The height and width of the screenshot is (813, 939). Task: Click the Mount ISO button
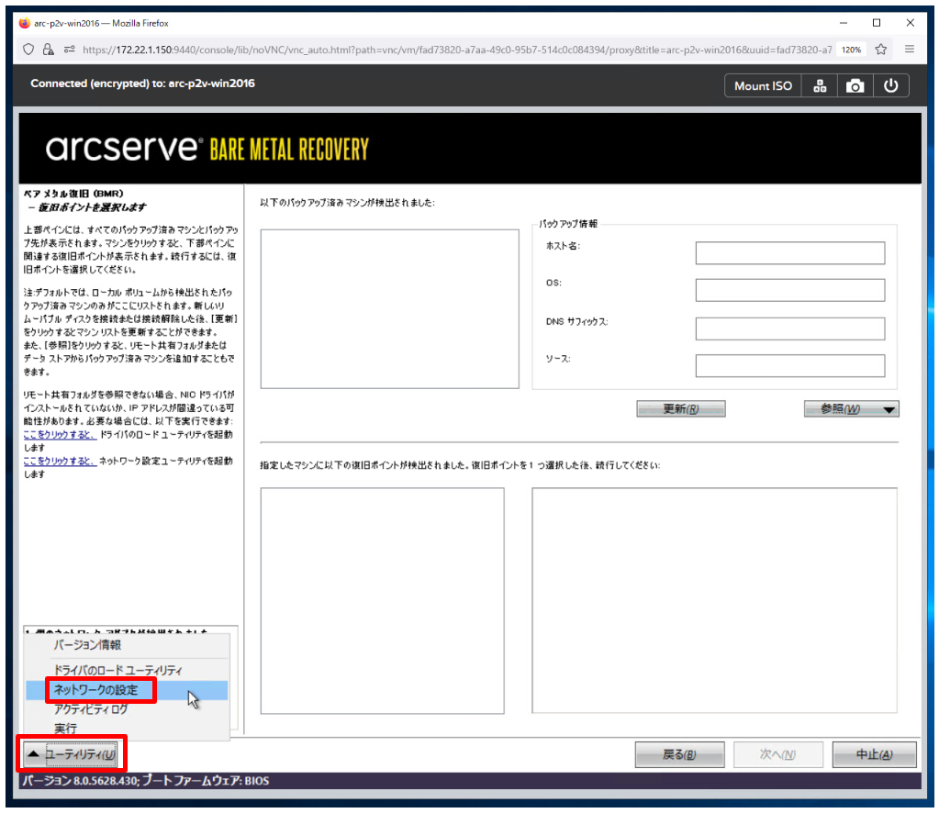[x=763, y=85]
